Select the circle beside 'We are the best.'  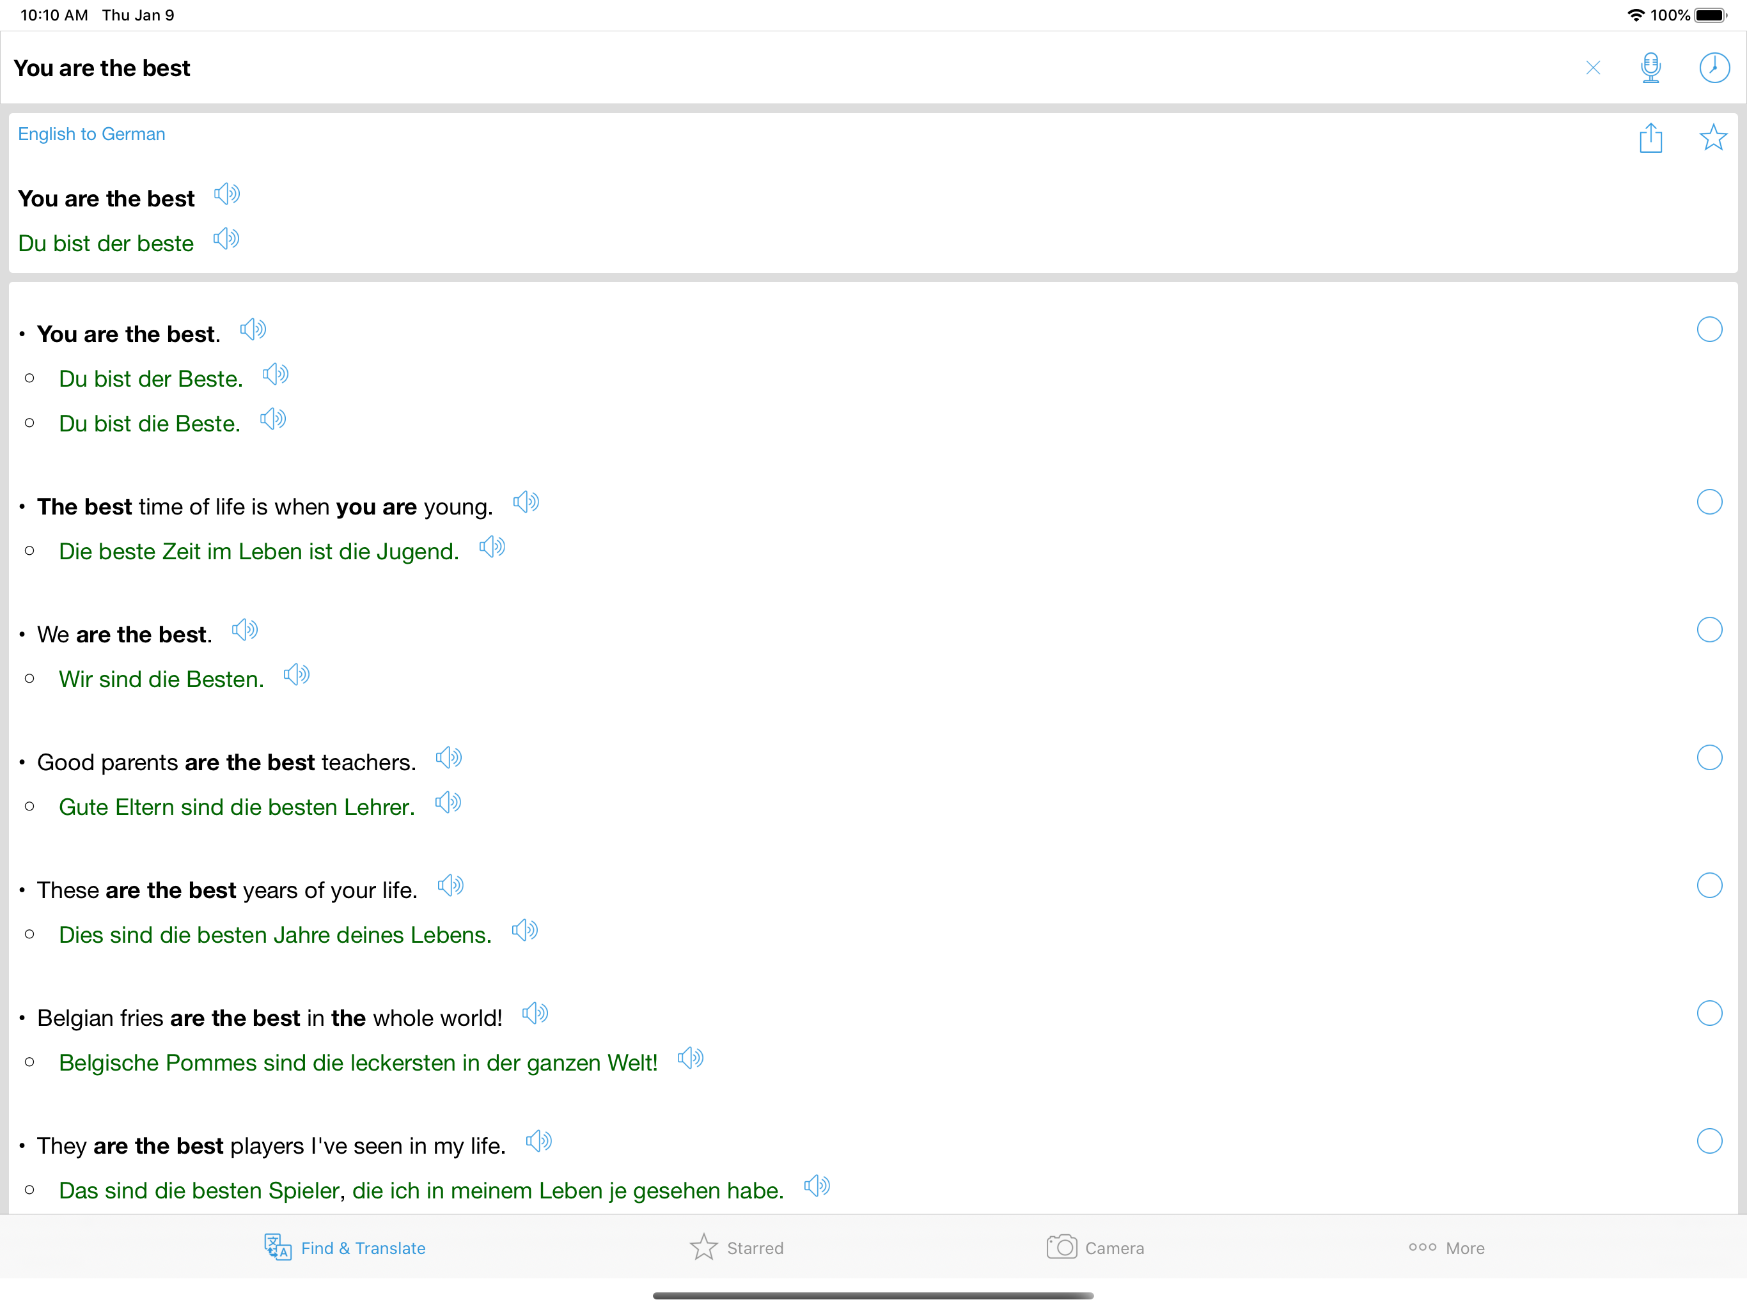point(1709,630)
